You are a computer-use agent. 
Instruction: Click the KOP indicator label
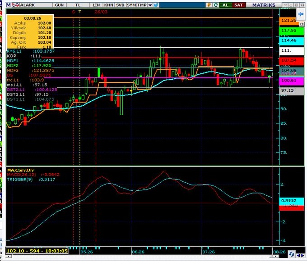(12, 56)
